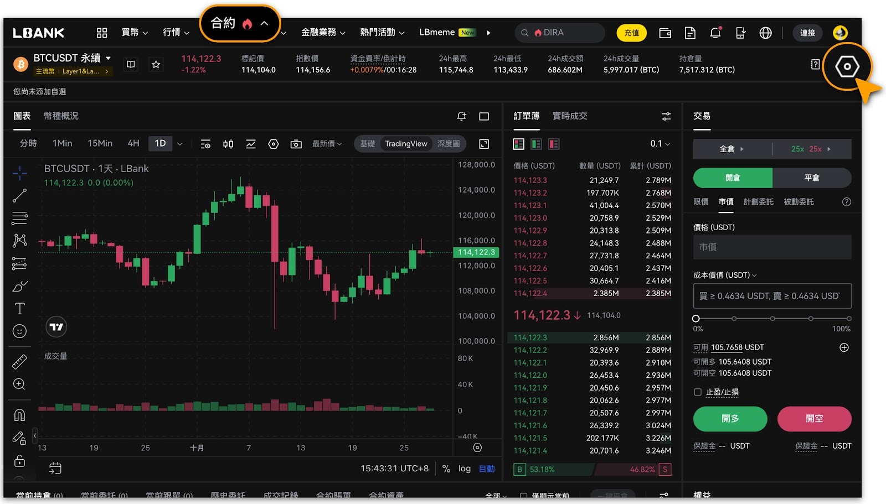Expand the 最新價 price type dropdown
Image resolution: width=886 pixels, height=504 pixels.
[327, 144]
